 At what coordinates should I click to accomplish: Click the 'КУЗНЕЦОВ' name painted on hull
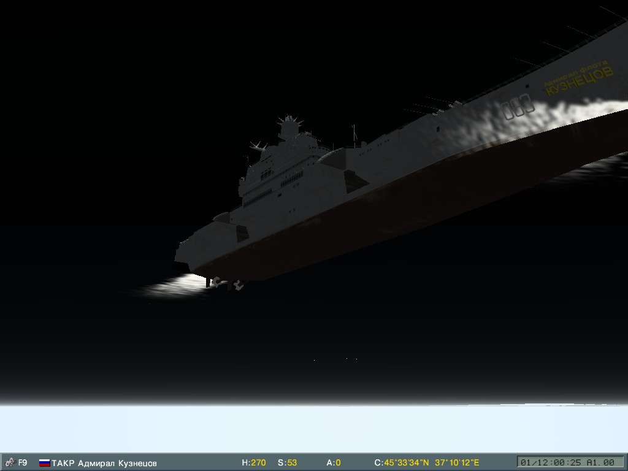[580, 82]
